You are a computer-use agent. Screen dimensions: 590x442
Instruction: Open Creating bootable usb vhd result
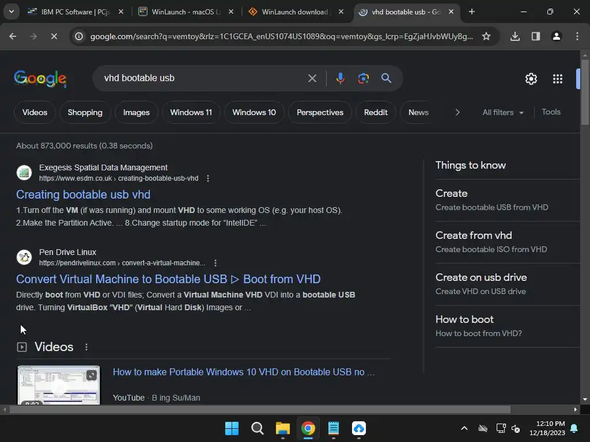tap(83, 195)
